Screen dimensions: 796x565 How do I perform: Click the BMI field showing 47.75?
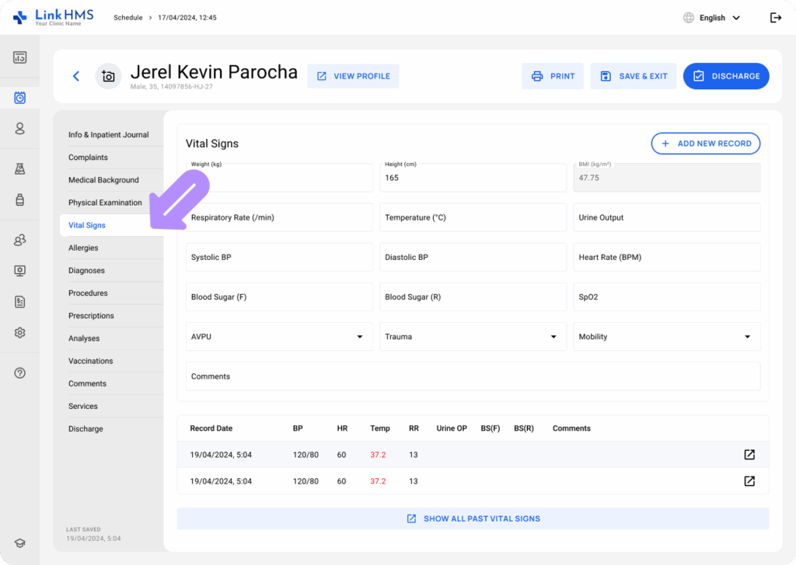666,178
